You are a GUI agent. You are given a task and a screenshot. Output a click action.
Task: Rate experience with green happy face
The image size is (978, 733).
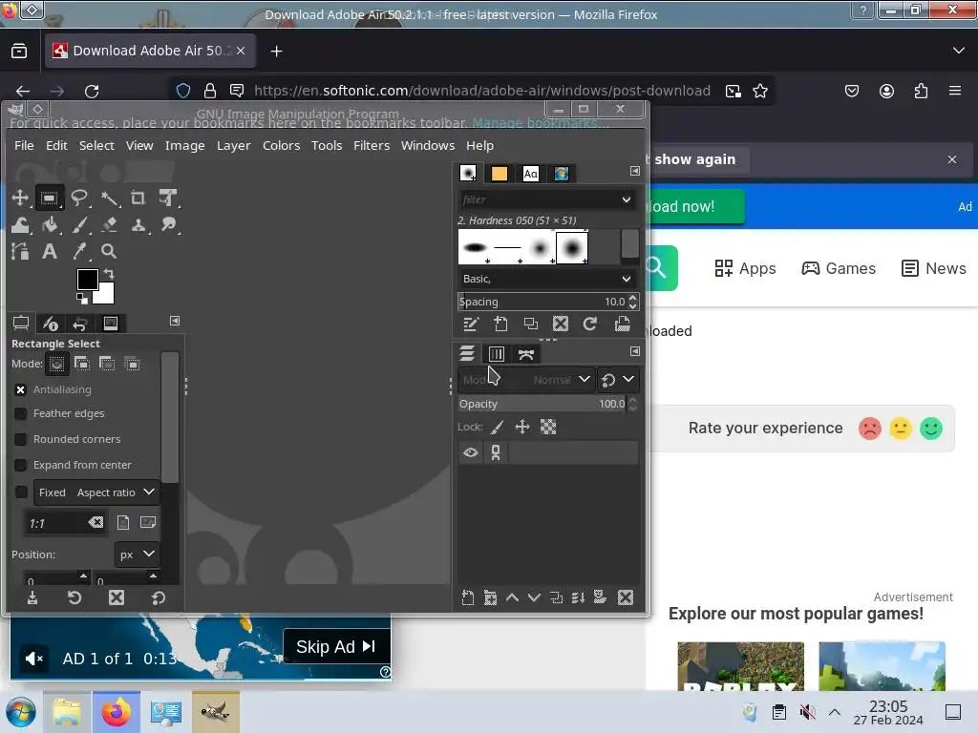point(931,429)
